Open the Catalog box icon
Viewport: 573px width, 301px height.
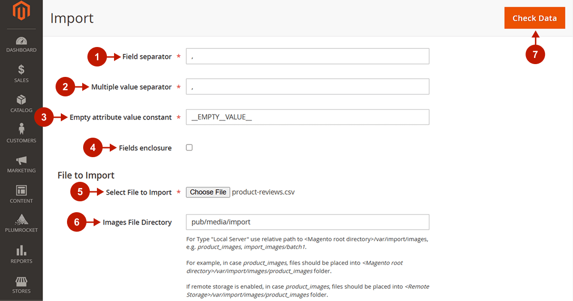(21, 100)
